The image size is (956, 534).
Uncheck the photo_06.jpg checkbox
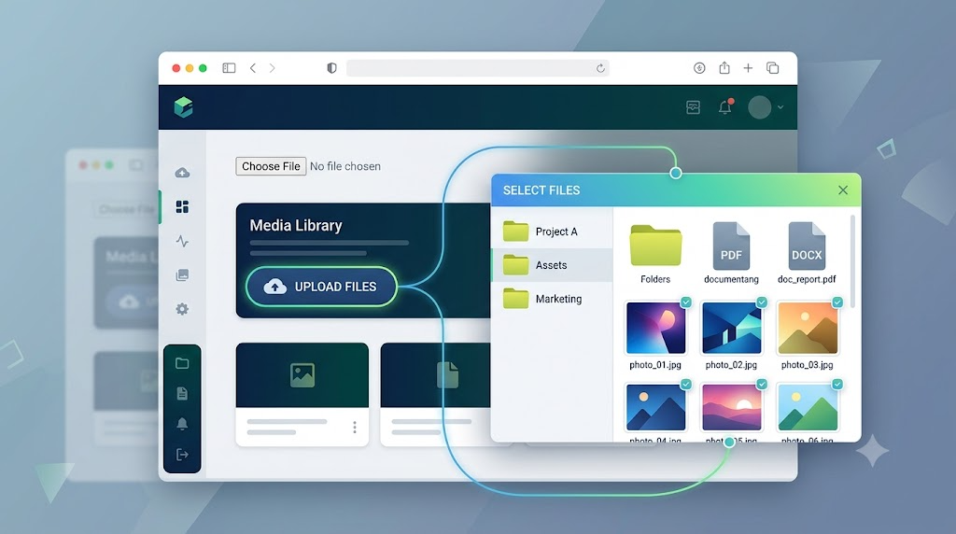click(x=837, y=384)
